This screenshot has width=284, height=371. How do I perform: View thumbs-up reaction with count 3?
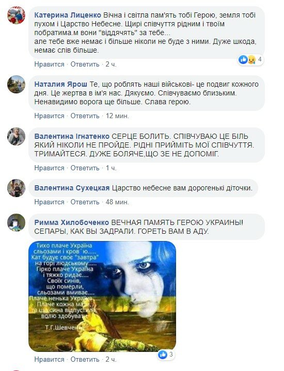click(166, 354)
